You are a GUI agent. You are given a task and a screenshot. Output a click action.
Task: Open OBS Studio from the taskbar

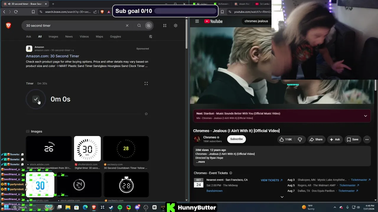tap(146, 207)
